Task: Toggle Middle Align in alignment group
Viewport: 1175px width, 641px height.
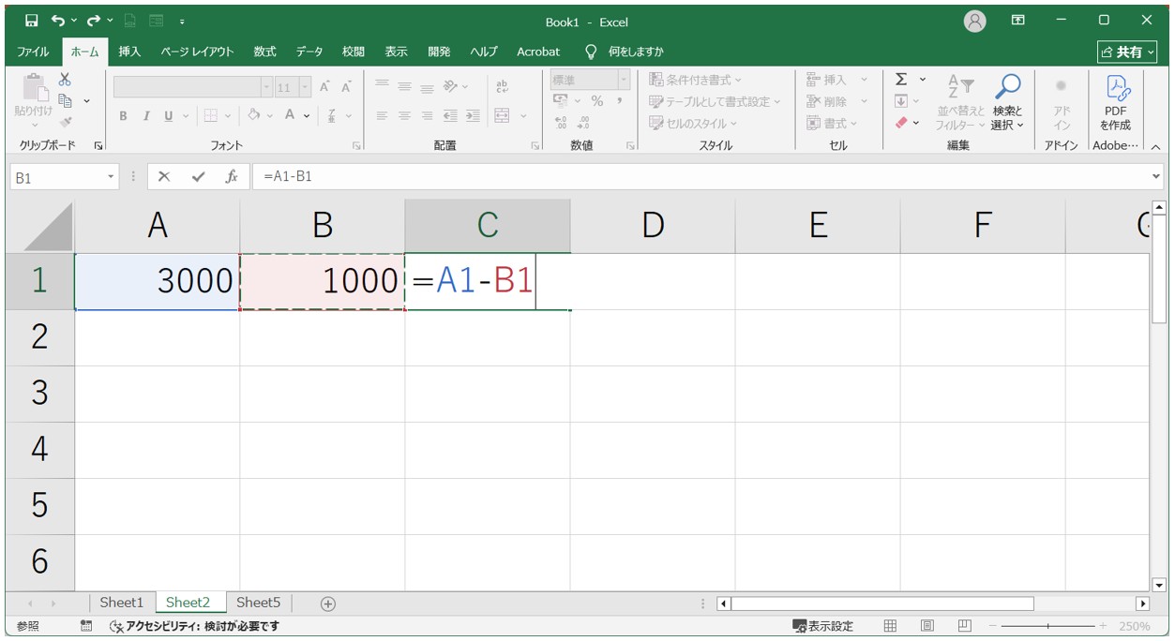Action: pyautogui.click(x=404, y=87)
